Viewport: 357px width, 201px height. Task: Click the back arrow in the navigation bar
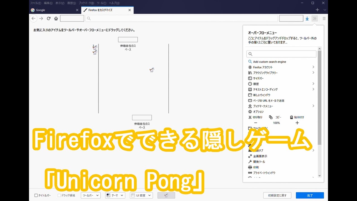tap(33, 18)
